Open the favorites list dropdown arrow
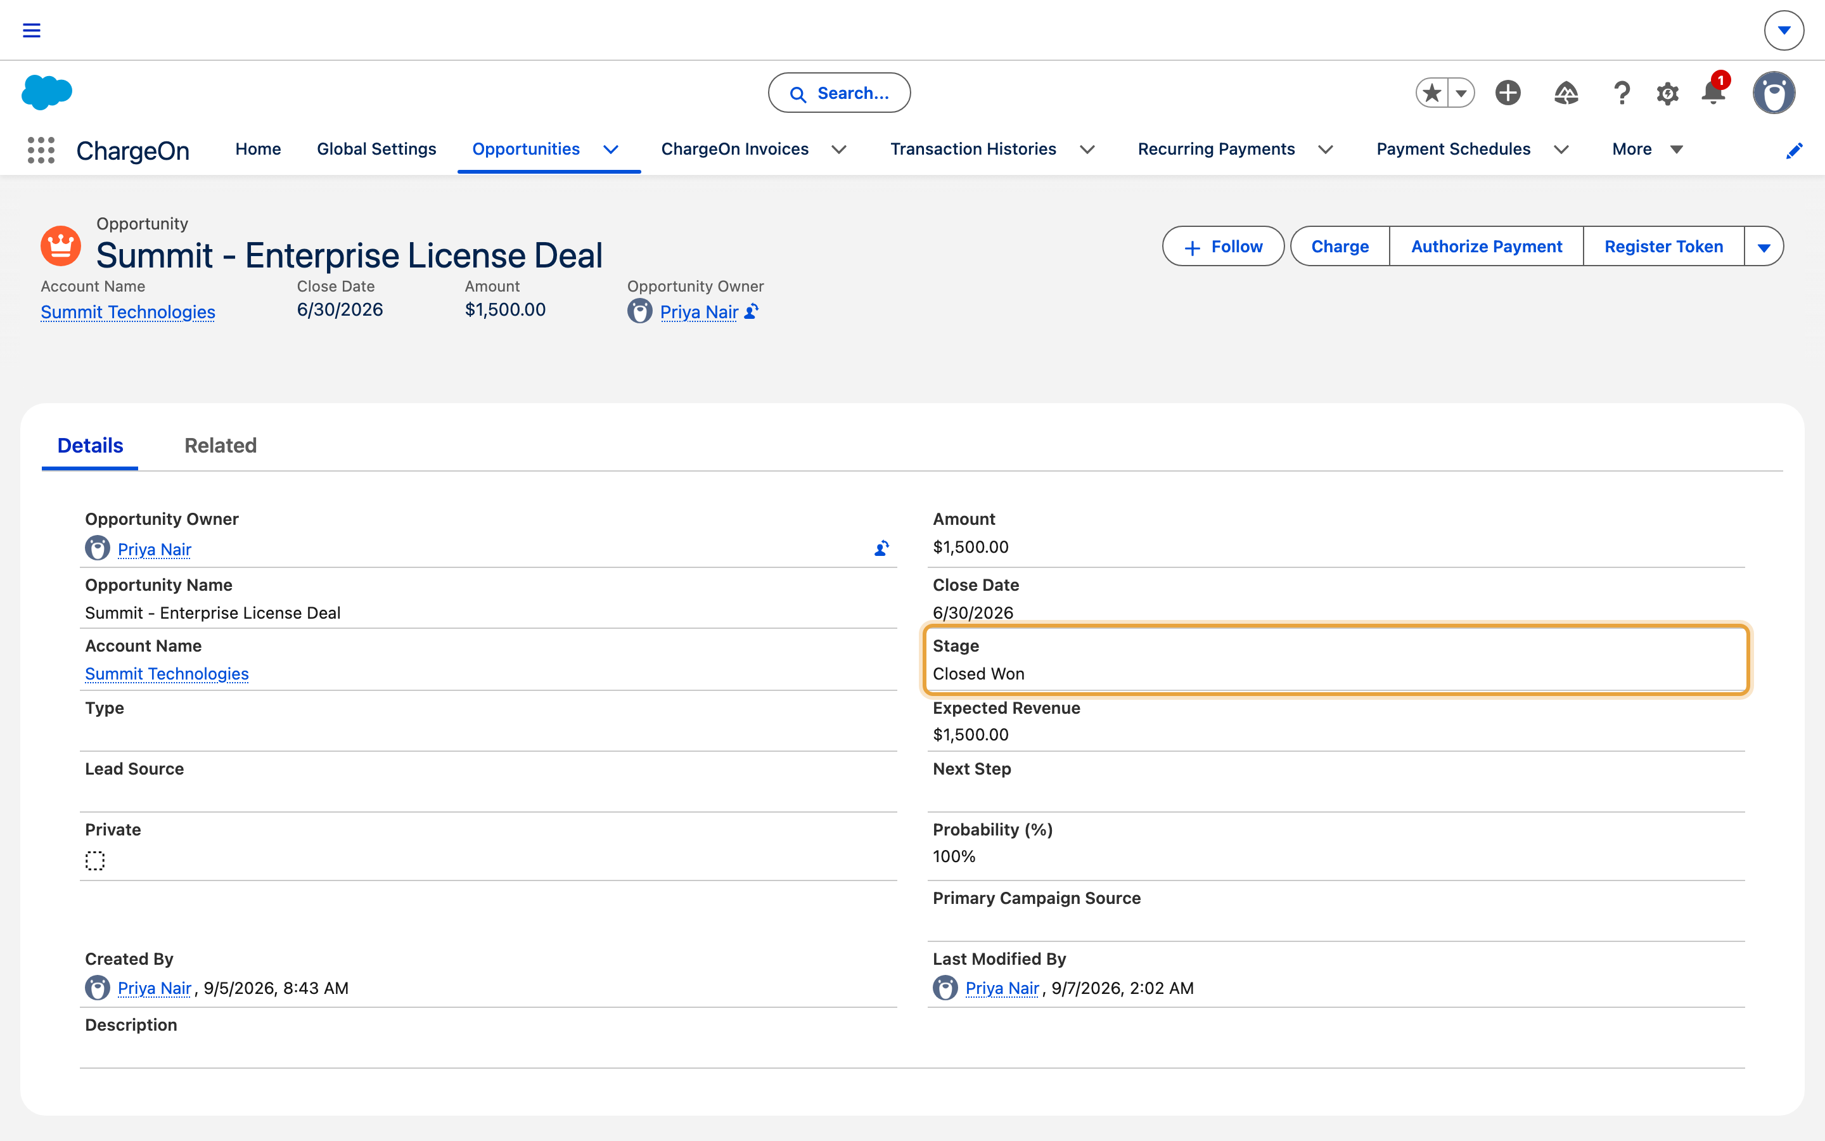 coord(1461,93)
